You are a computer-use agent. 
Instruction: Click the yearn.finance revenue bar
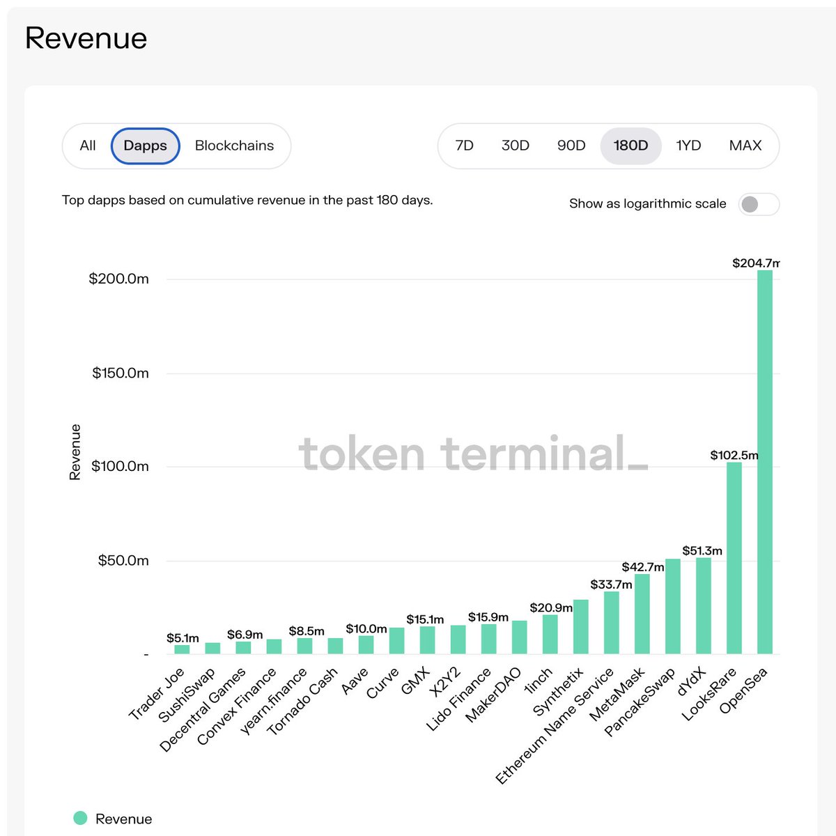tap(305, 646)
